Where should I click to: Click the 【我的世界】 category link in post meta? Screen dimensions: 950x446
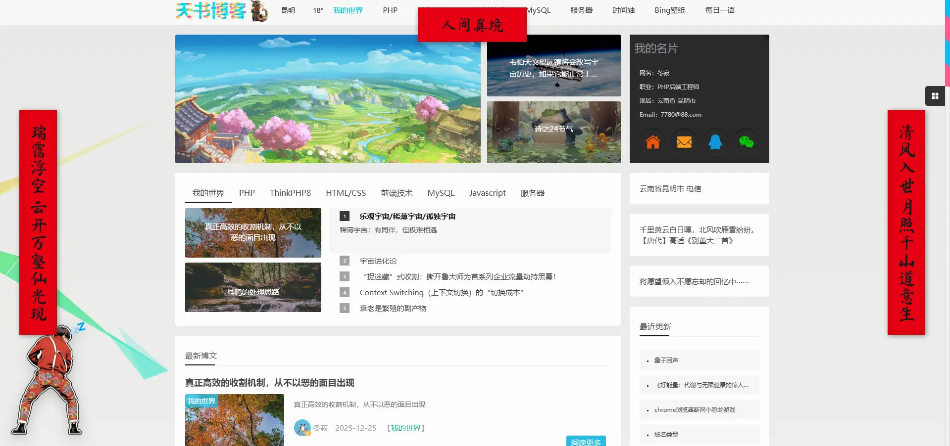[405, 428]
